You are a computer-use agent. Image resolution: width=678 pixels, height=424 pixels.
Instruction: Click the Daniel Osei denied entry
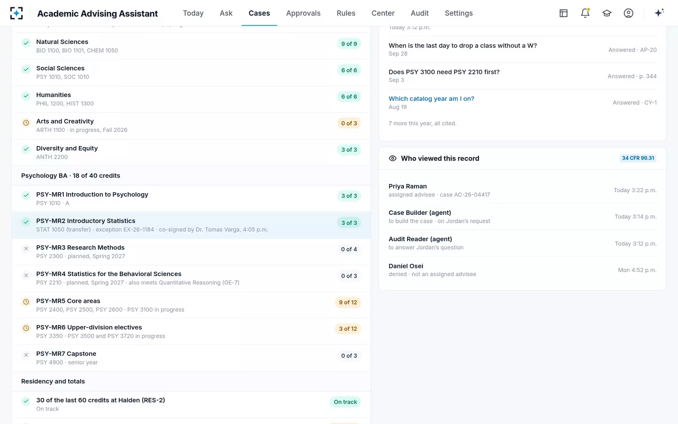[x=523, y=270]
